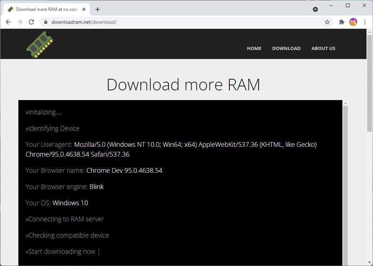View site security lock information
This screenshot has height=266, width=373.
pos(46,22)
